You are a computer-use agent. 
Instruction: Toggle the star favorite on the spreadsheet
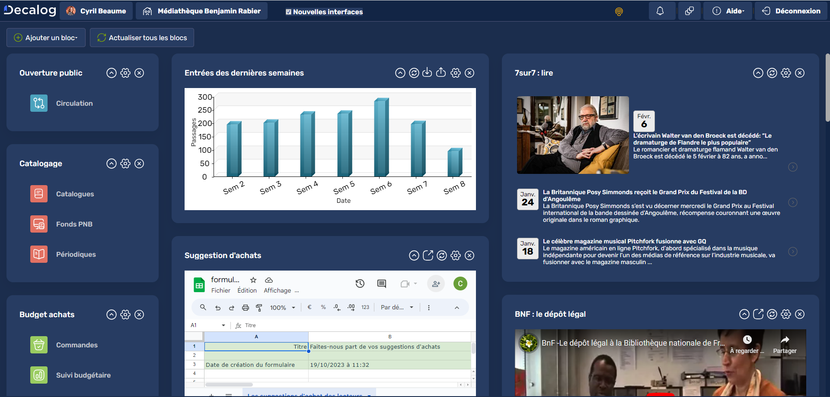[x=253, y=280]
